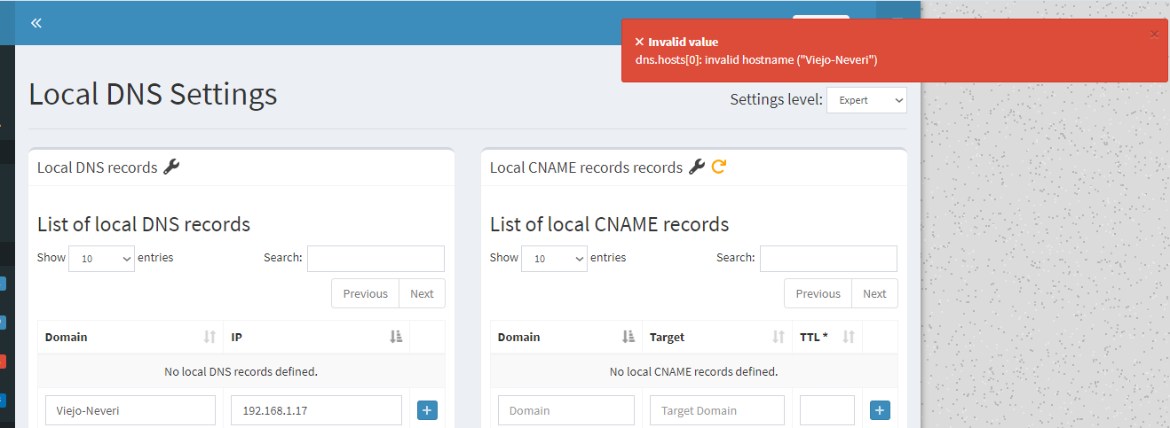Add the Viejo-Neveri DNS record with plus button
The image size is (1170, 428).
point(427,410)
